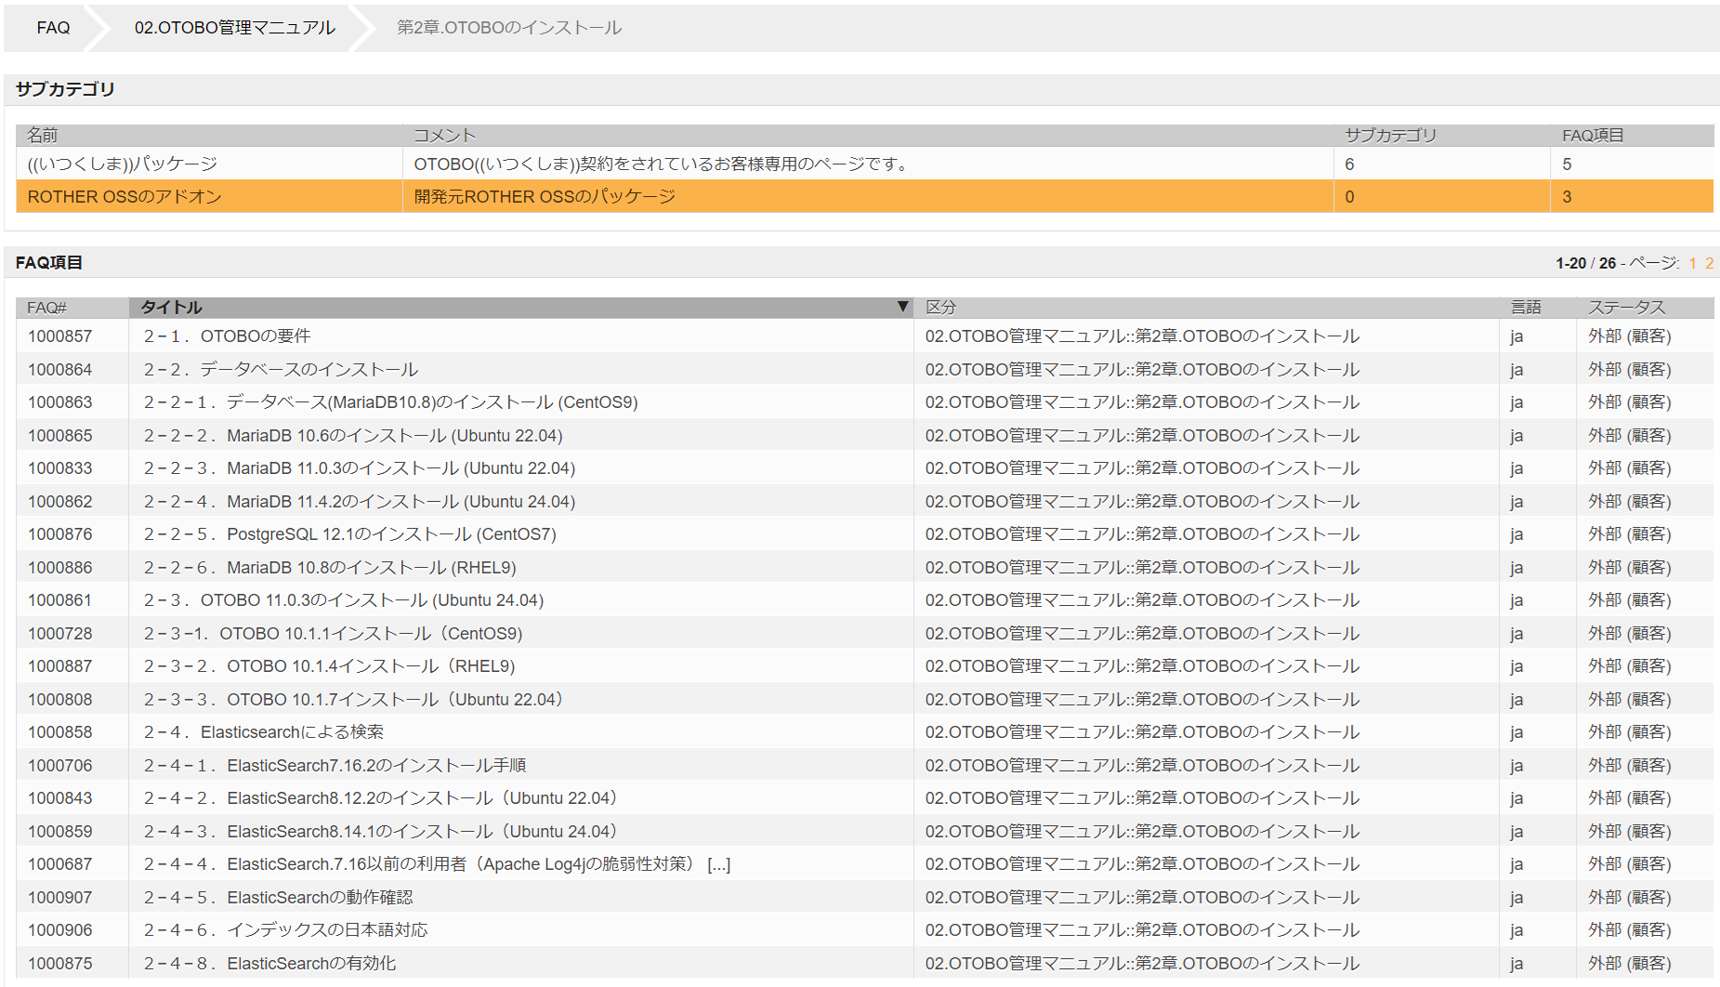Open ((いつくしま))パッケージ subcategory
Screen dimensions: 1720x987
(122, 164)
